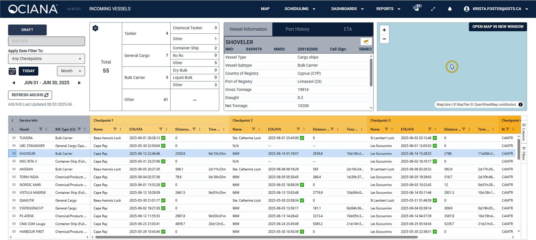Toggle TUNDRA Checkpoint 1 ETA/ATA checkbox
Image resolution: width=536 pixels, height=240 pixels.
(x=163, y=138)
